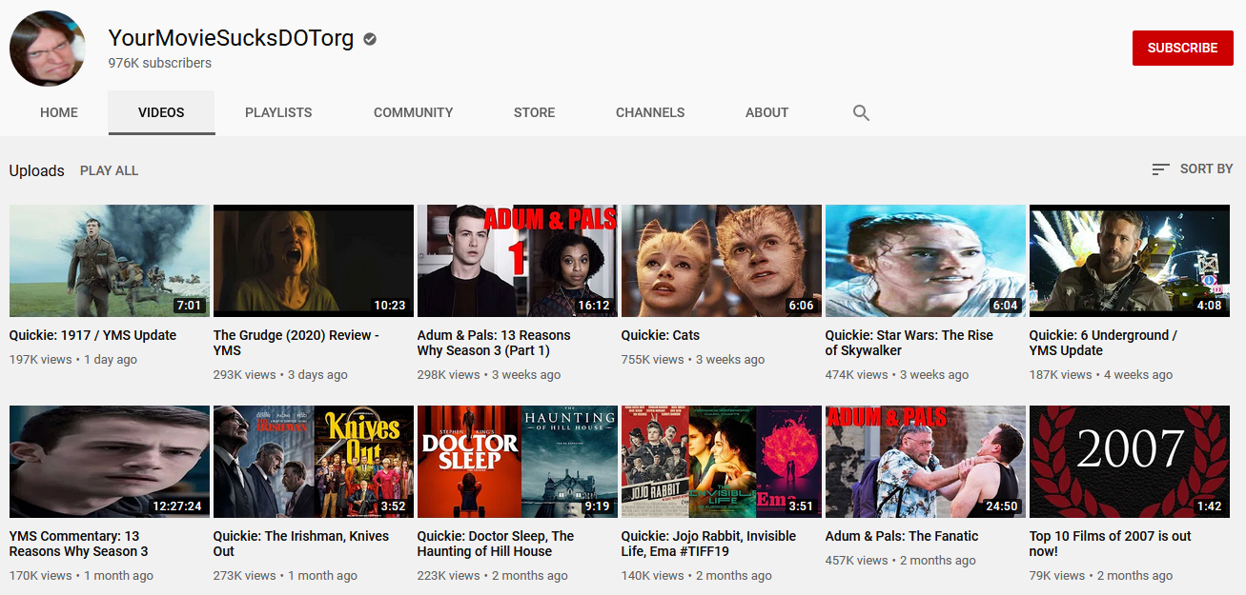Click the 976K subscribers text
This screenshot has height=595, width=1246.
(x=160, y=63)
